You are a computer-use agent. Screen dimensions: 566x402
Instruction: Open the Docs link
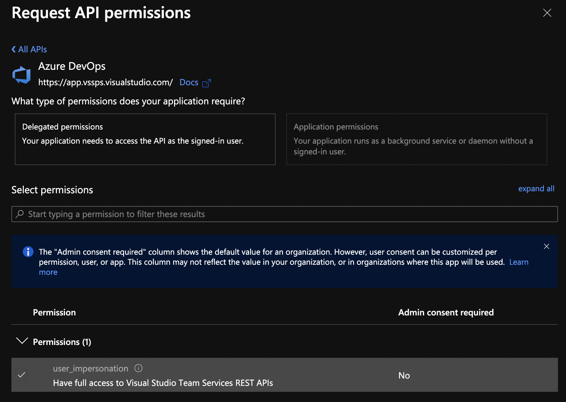[x=189, y=83]
